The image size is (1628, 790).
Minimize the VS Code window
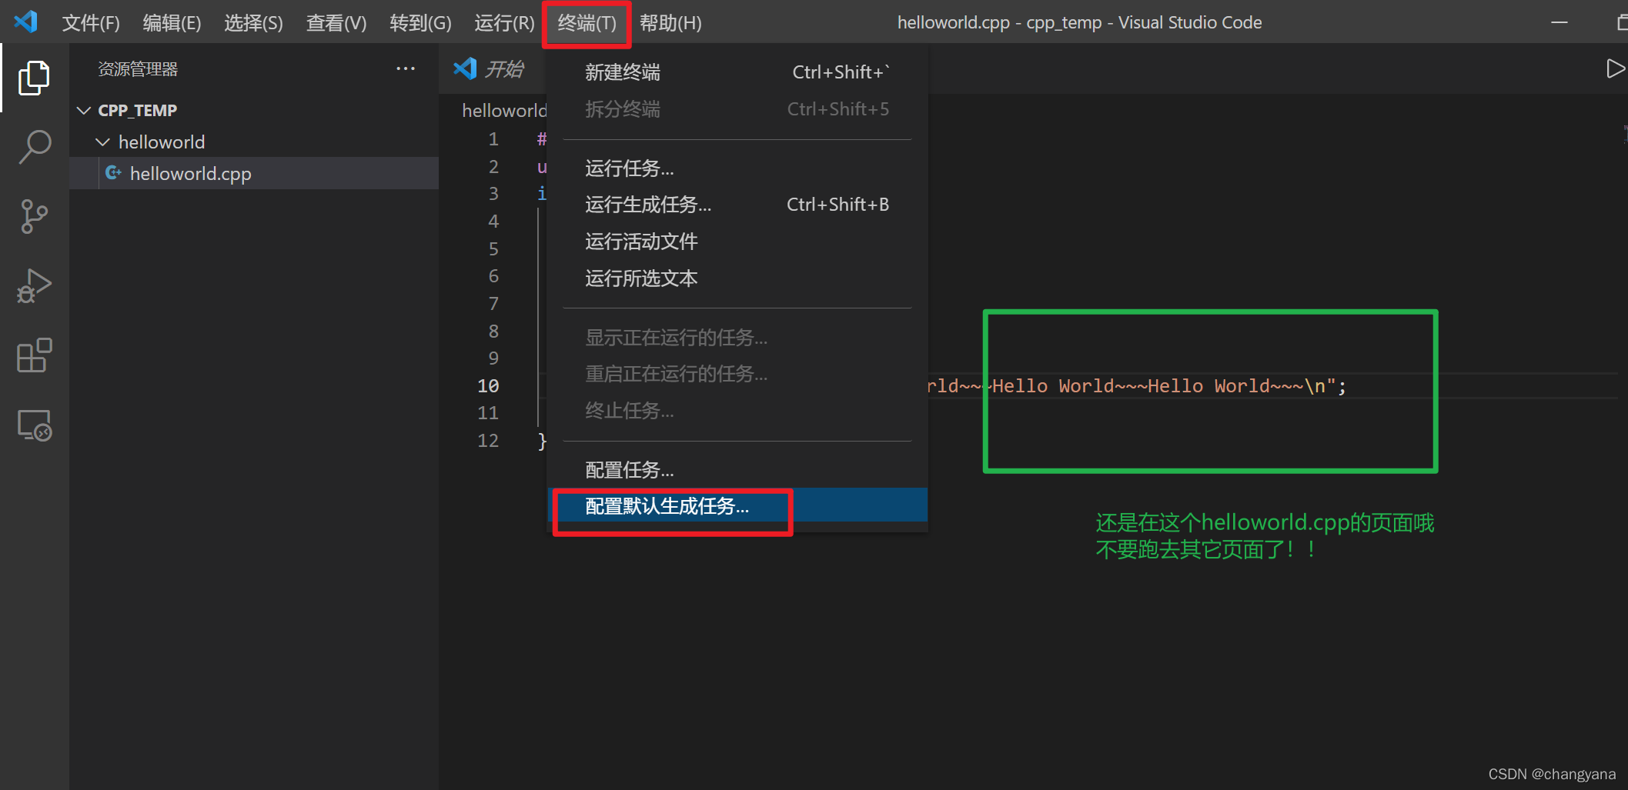(1559, 22)
